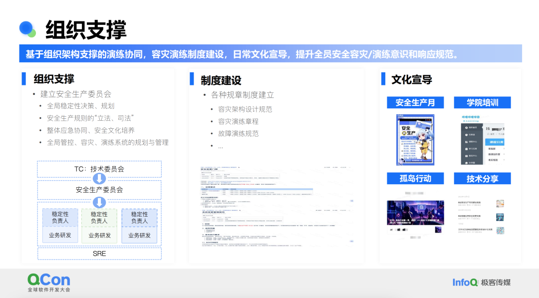
Task: Click the TC：技术委员会 box
Action: pyautogui.click(x=99, y=169)
